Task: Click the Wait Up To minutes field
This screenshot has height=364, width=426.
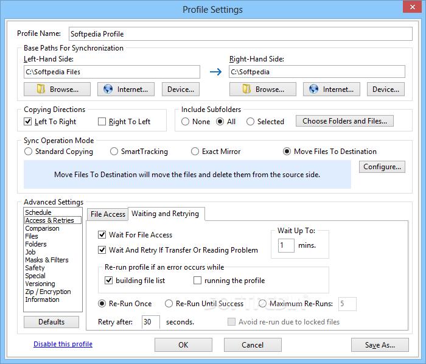Action: [x=286, y=245]
